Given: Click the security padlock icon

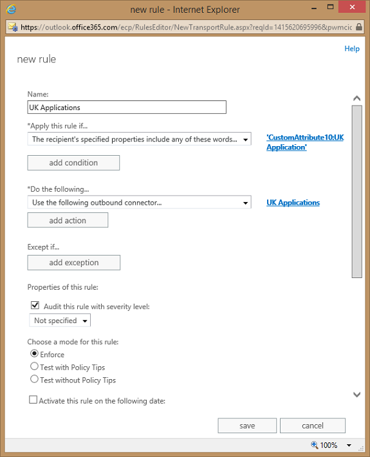Looking at the screenshot, I should 359,27.
